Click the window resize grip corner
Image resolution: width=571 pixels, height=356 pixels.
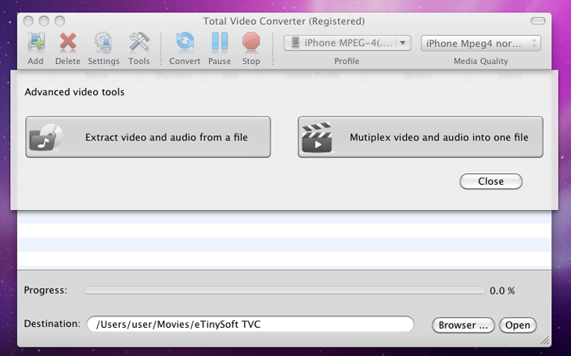545,340
